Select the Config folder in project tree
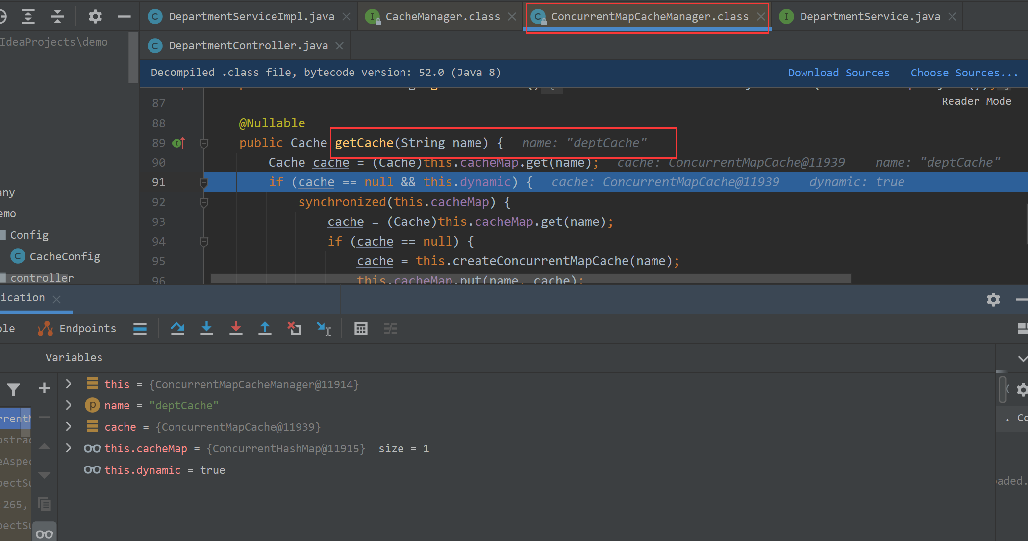Image resolution: width=1028 pixels, height=541 pixels. pyautogui.click(x=29, y=235)
